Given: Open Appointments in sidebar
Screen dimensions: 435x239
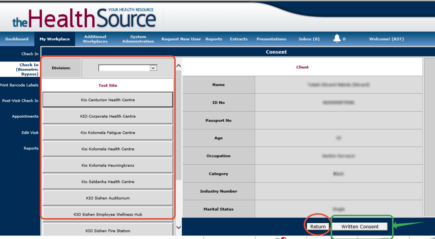Looking at the screenshot, I should click(x=25, y=116).
